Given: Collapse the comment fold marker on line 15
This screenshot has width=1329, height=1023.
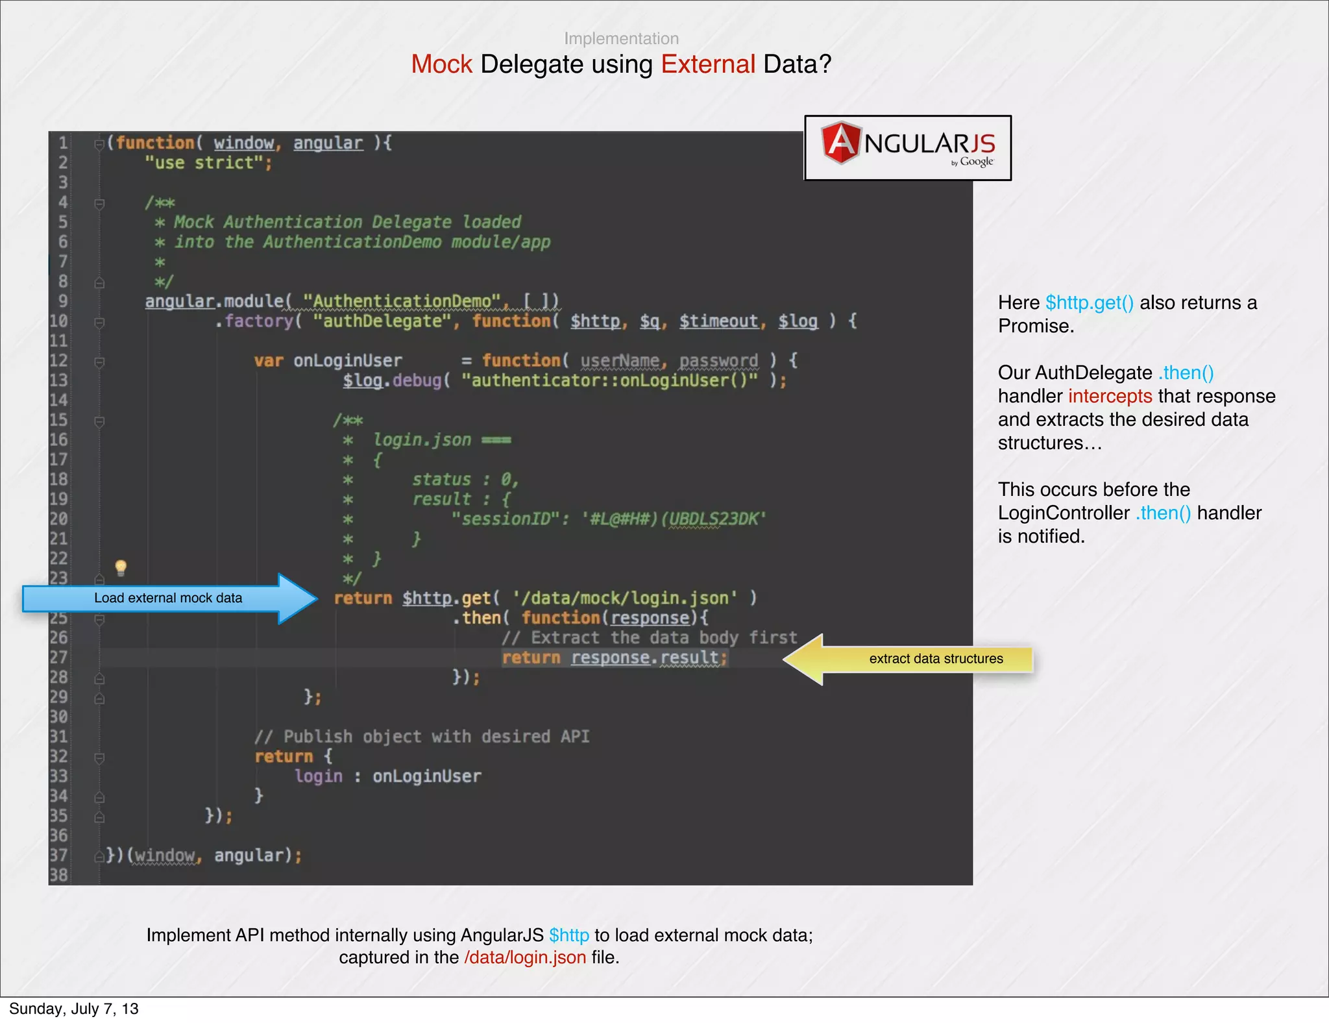Looking at the screenshot, I should tap(99, 421).
